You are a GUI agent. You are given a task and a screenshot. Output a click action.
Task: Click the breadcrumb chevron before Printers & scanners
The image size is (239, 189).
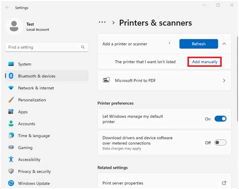pyautogui.click(x=113, y=23)
